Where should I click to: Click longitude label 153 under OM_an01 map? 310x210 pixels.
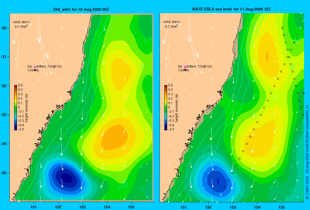click(x=82, y=207)
